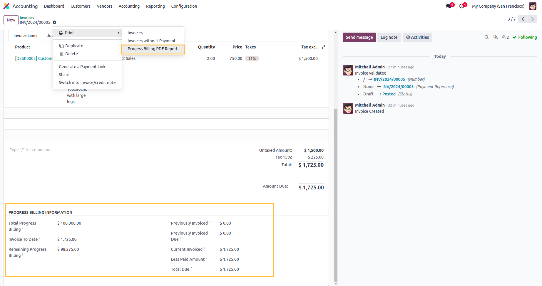This screenshot has height=286, width=542.
Task: Open My Company (San Francisco) switcher
Action: click(498, 6)
